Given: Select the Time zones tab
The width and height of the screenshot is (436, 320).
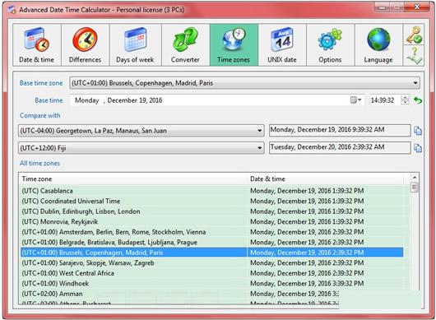Looking at the screenshot, I should pos(234,45).
